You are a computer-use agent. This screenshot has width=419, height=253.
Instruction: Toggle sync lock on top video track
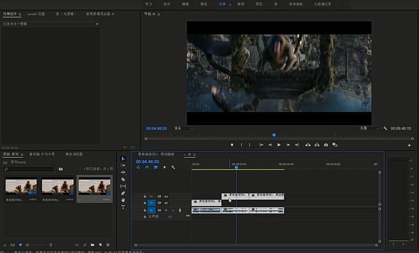(159, 197)
